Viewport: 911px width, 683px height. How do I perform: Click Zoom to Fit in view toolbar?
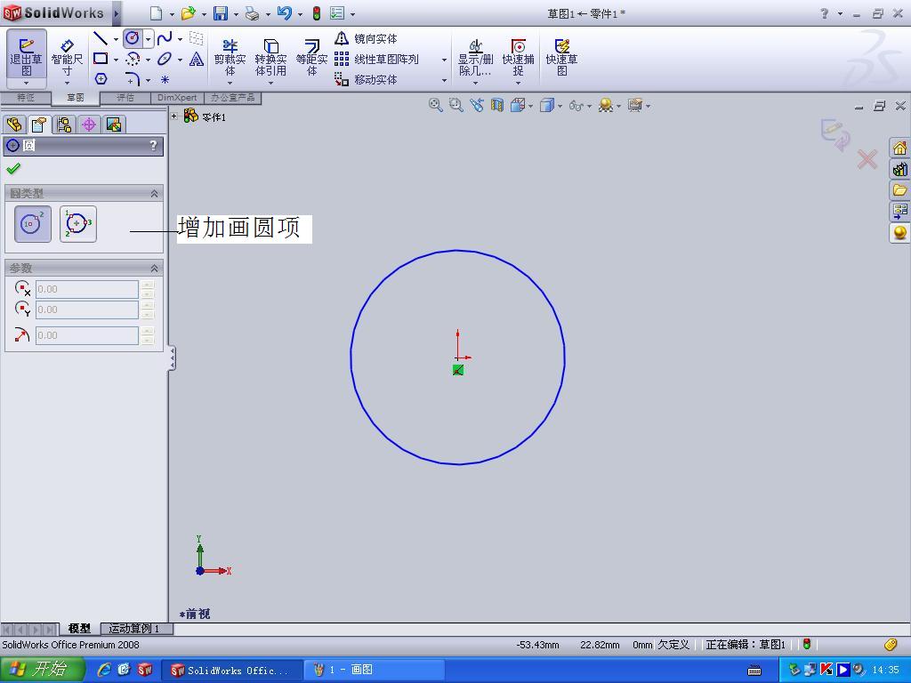point(435,105)
